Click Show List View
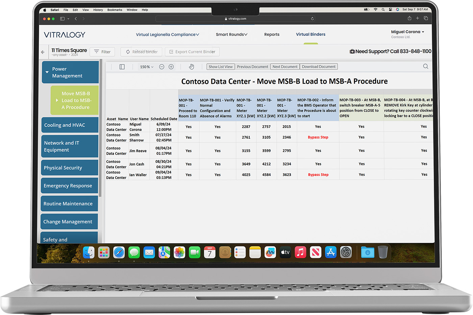This screenshot has height=315, width=473. coord(221,67)
